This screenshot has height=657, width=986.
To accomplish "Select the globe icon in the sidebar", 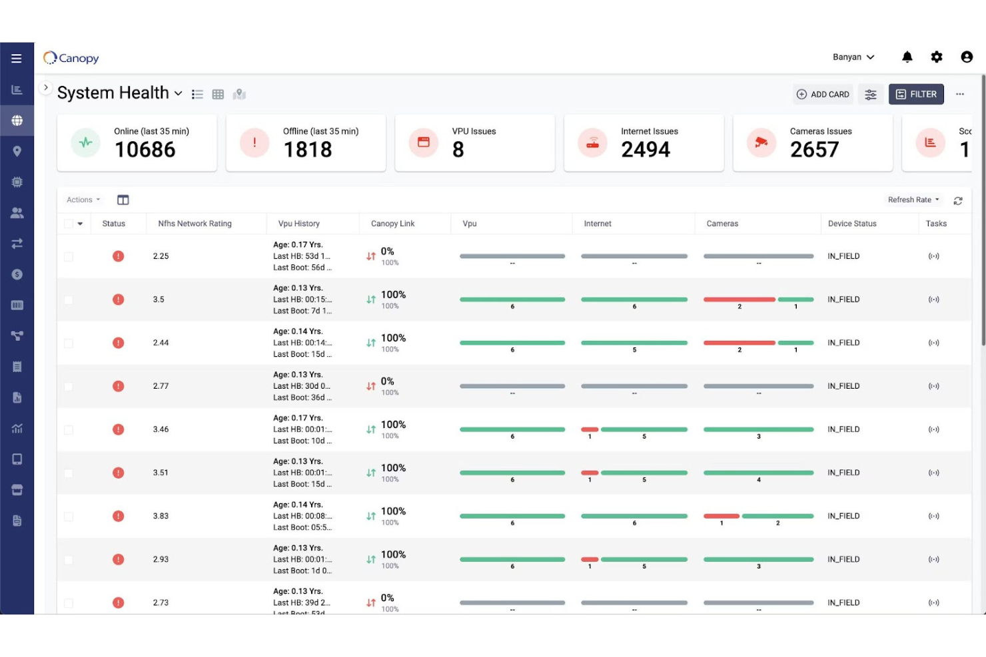I will pos(17,120).
